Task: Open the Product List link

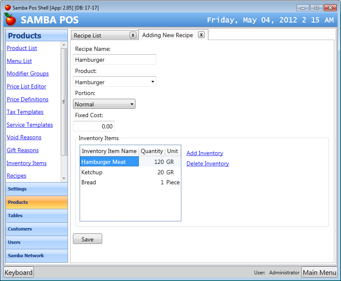Action: [x=22, y=48]
